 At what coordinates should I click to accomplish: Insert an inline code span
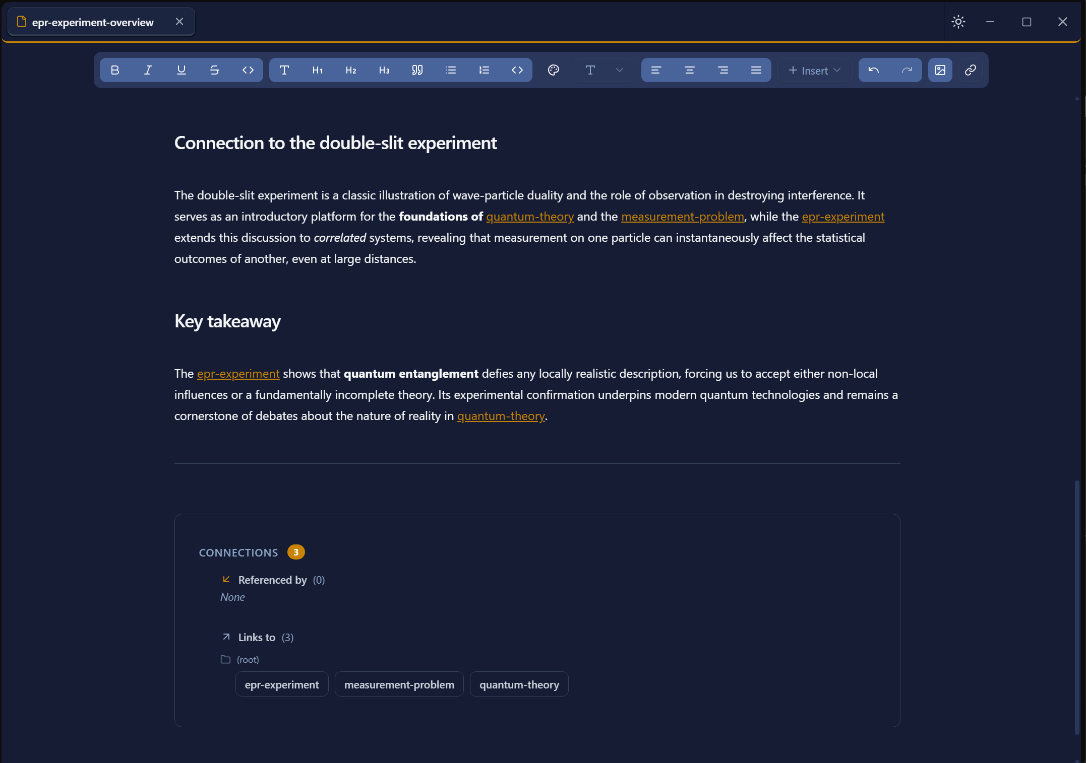pyautogui.click(x=248, y=70)
